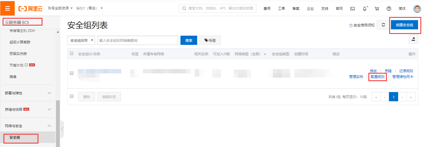Screen dimensions: 425x147
Task: Click the 编辑标签 button
Action: (x=109, y=97)
